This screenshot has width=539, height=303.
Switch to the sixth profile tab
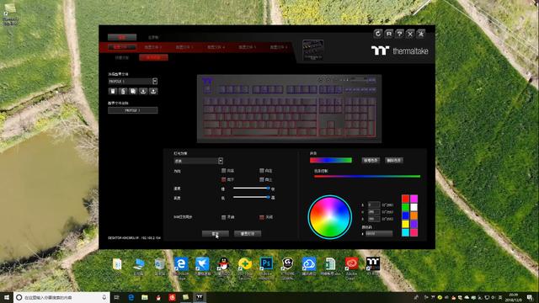point(279,47)
